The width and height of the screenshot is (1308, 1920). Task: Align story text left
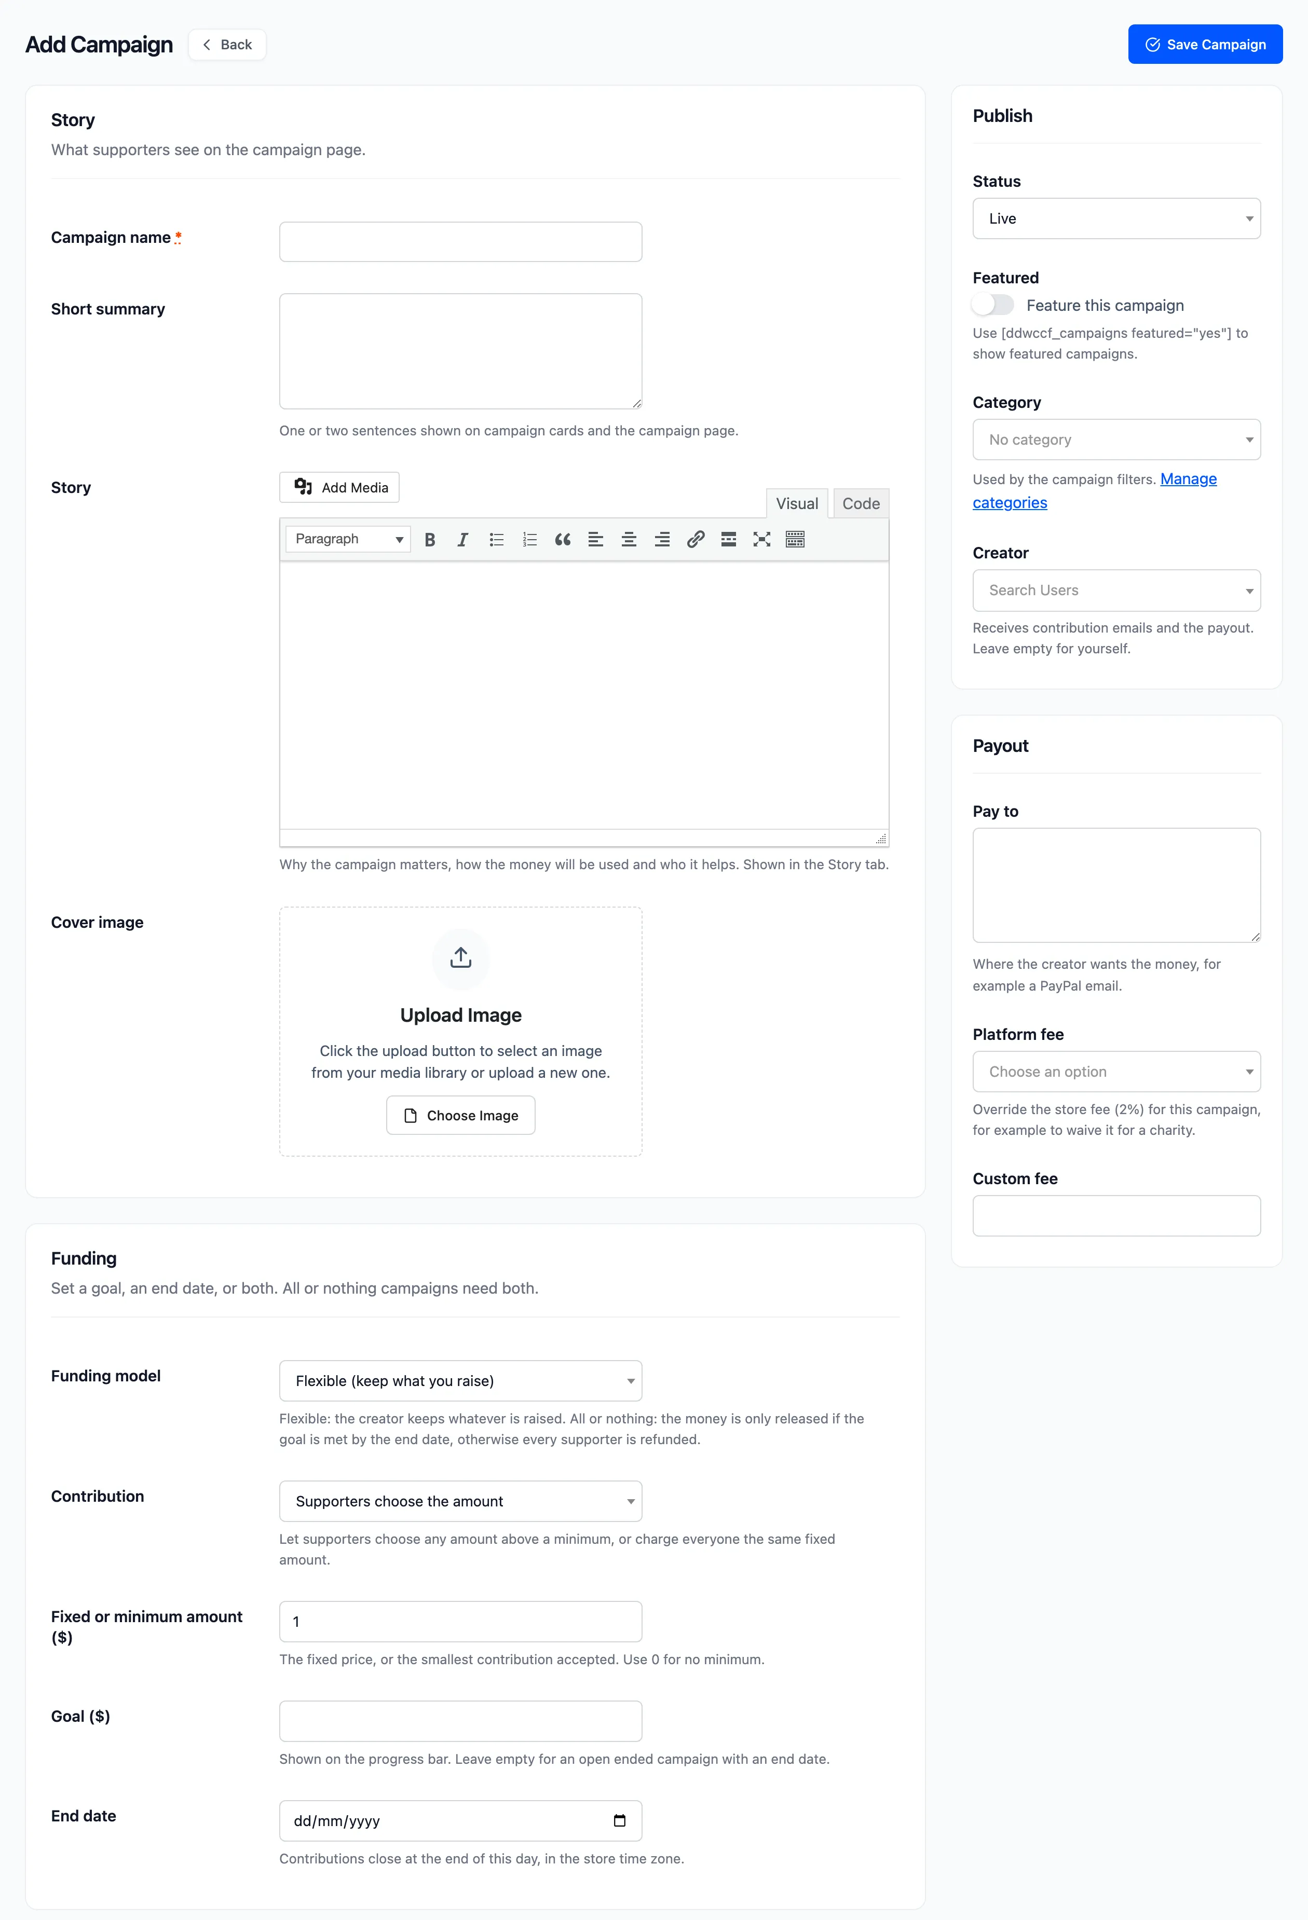[x=596, y=540]
